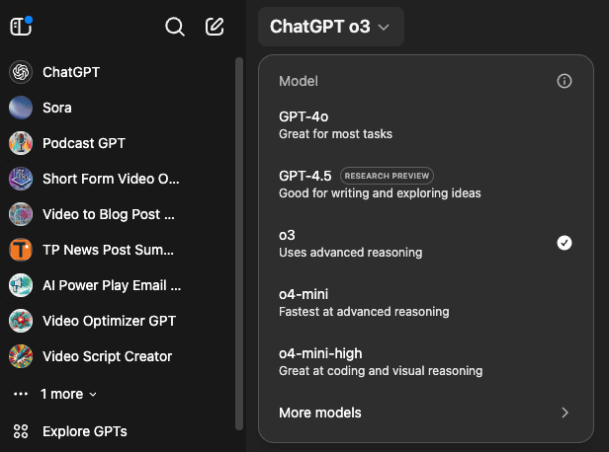The image size is (609, 452).
Task: Open Sora from the sidebar
Action: point(57,108)
